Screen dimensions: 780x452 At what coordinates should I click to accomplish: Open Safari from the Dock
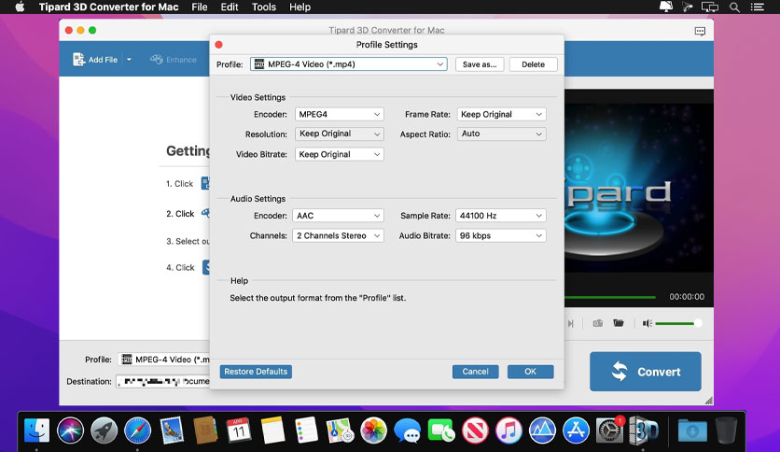click(137, 431)
